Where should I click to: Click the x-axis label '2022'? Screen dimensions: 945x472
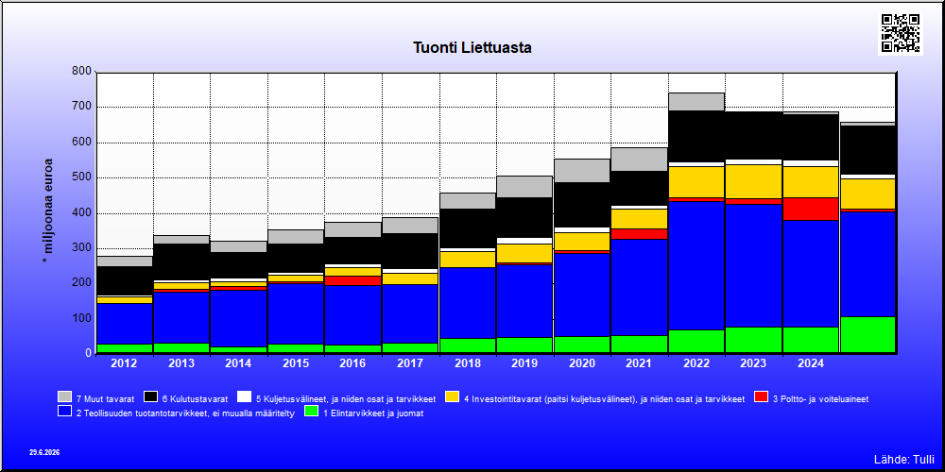coord(696,363)
